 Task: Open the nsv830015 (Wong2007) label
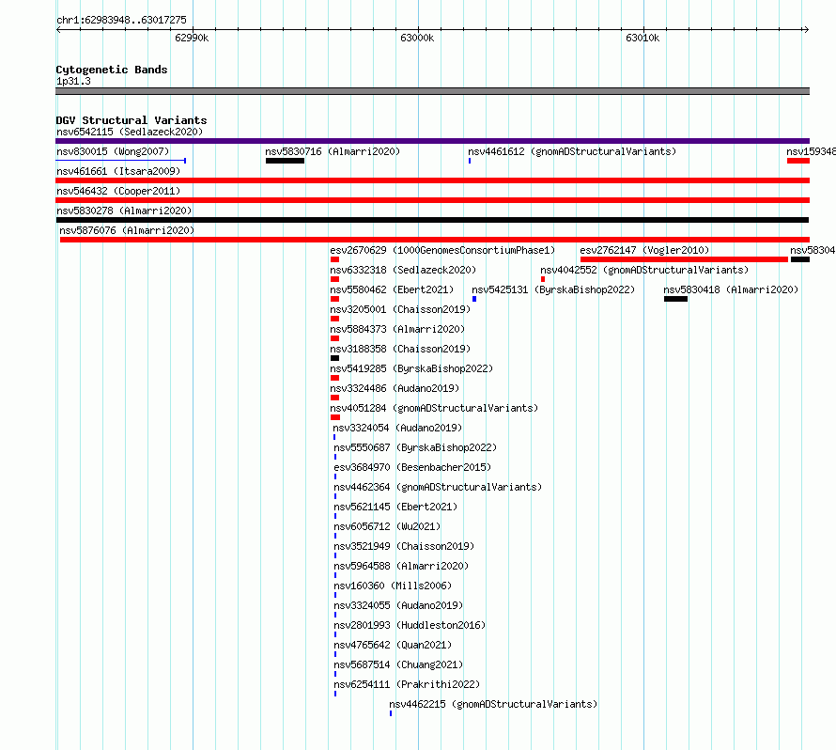click(x=113, y=151)
